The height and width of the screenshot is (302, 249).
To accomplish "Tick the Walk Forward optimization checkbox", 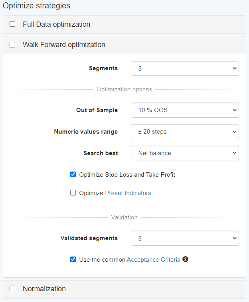I will pyautogui.click(x=12, y=45).
